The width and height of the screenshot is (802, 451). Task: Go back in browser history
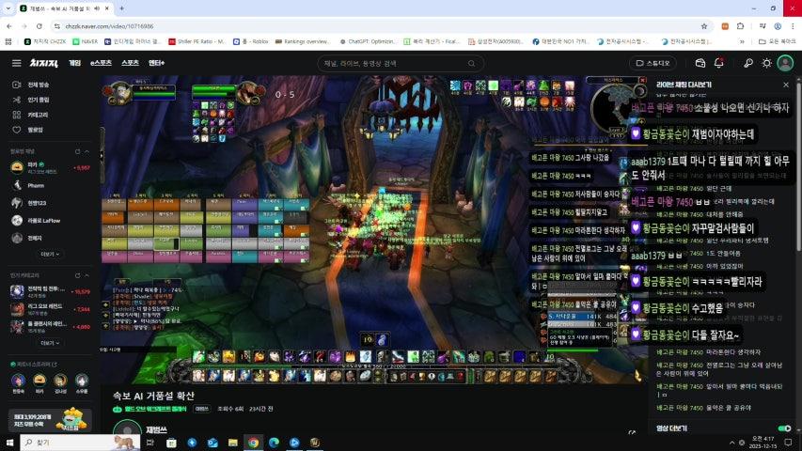pyautogui.click(x=9, y=26)
